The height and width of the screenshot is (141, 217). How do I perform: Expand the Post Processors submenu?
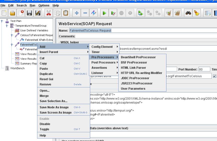coord(104,63)
